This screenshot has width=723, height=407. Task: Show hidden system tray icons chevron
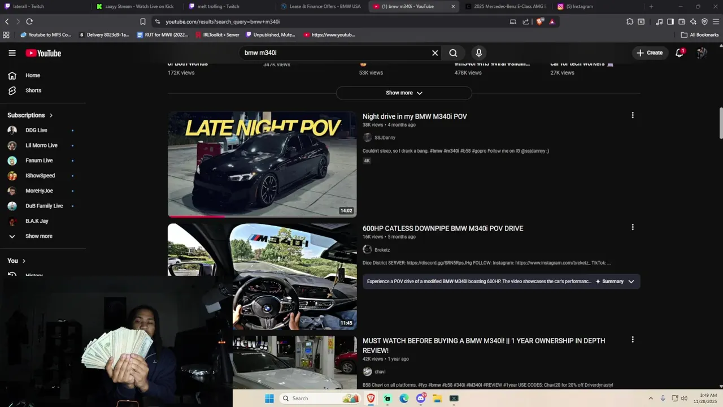tap(651, 398)
